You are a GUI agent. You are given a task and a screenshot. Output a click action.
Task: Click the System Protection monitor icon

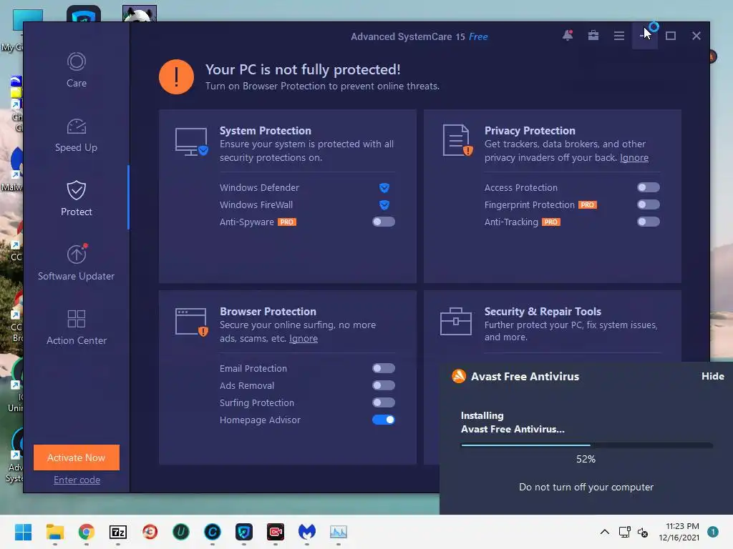pyautogui.click(x=191, y=142)
